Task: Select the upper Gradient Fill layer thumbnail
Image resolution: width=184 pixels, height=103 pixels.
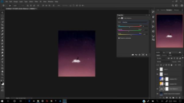Action: click(161, 79)
